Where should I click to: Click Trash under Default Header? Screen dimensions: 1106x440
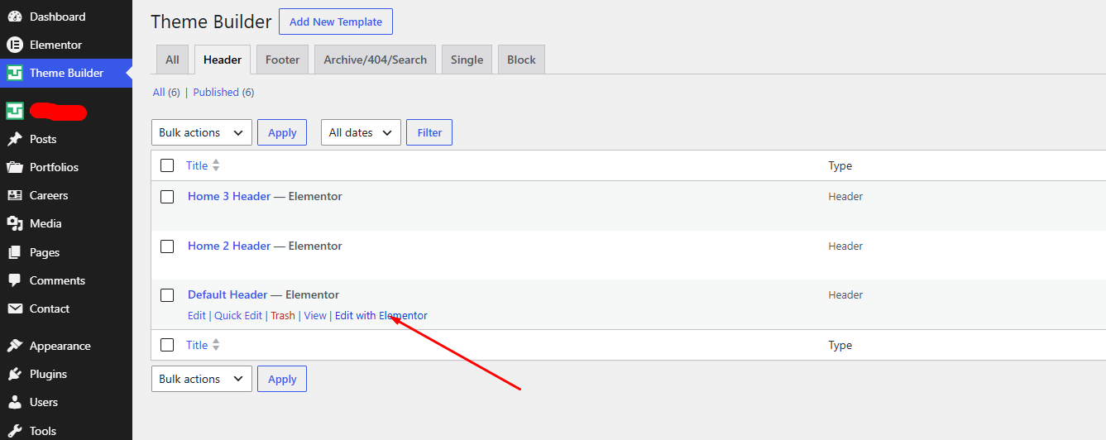(x=283, y=315)
